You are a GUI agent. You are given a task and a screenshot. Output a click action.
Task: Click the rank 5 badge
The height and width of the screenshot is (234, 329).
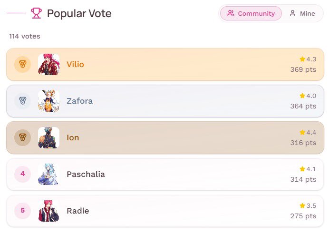tap(23, 211)
